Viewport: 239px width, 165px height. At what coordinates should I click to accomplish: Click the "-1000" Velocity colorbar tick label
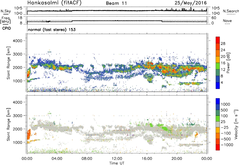pyautogui.click(x=227, y=145)
